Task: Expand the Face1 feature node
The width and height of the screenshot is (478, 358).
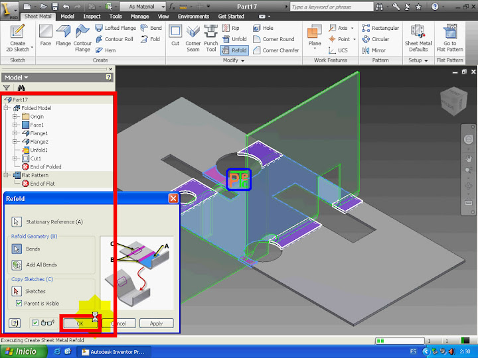Action: [15, 125]
